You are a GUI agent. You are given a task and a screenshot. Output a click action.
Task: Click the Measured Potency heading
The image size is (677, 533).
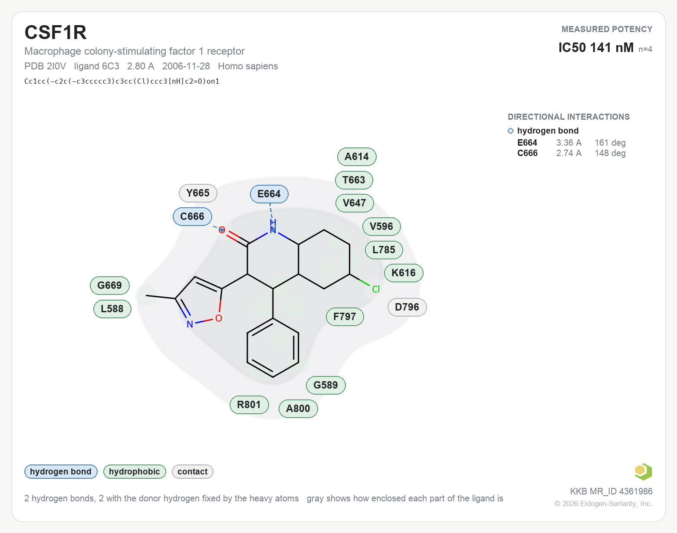point(607,29)
